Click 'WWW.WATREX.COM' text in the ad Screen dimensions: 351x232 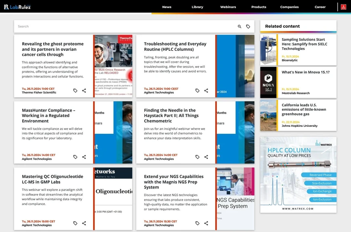pyautogui.click(x=298, y=209)
